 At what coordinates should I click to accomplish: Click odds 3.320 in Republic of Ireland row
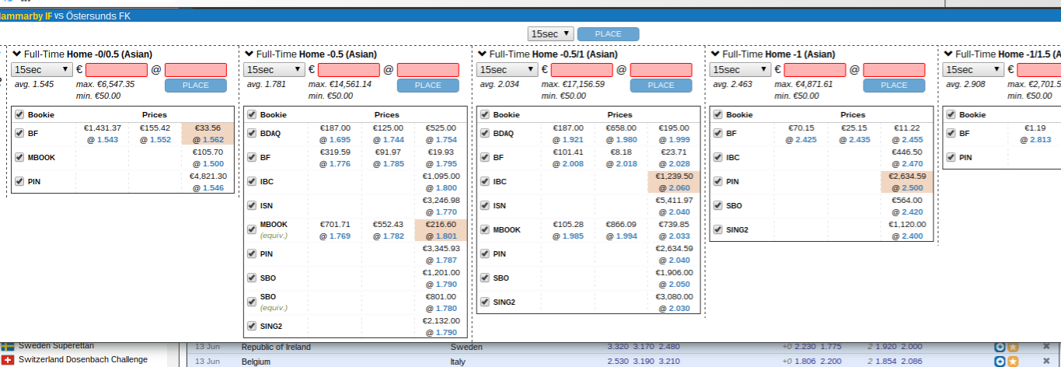(x=617, y=347)
